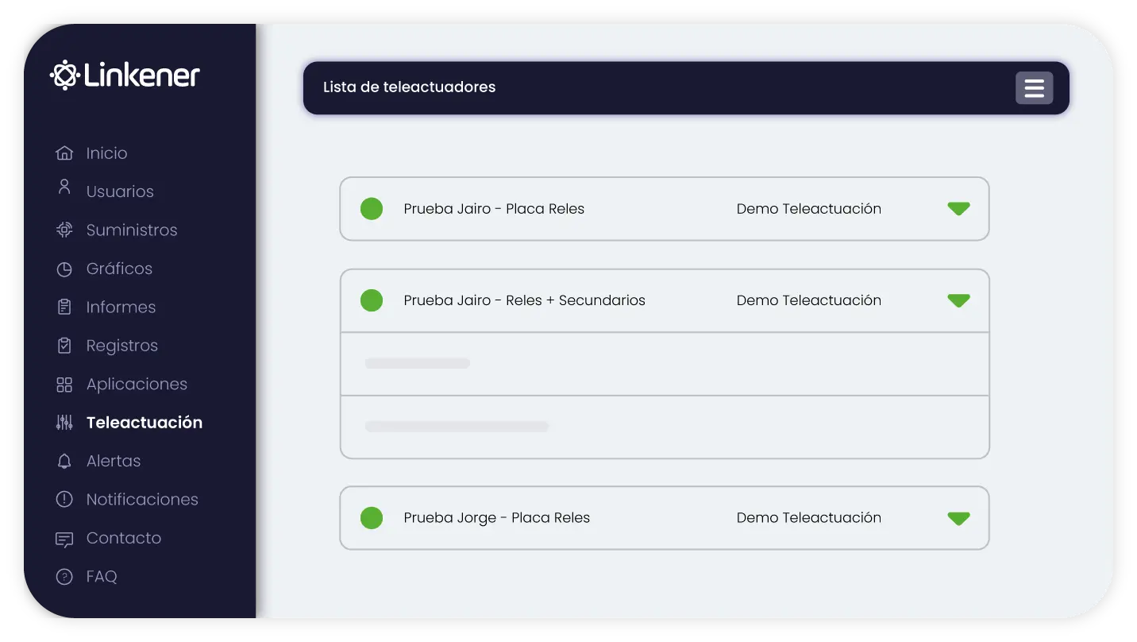Open the FAQ page
Viewport: 1137px width, 642px height.
pos(102,577)
